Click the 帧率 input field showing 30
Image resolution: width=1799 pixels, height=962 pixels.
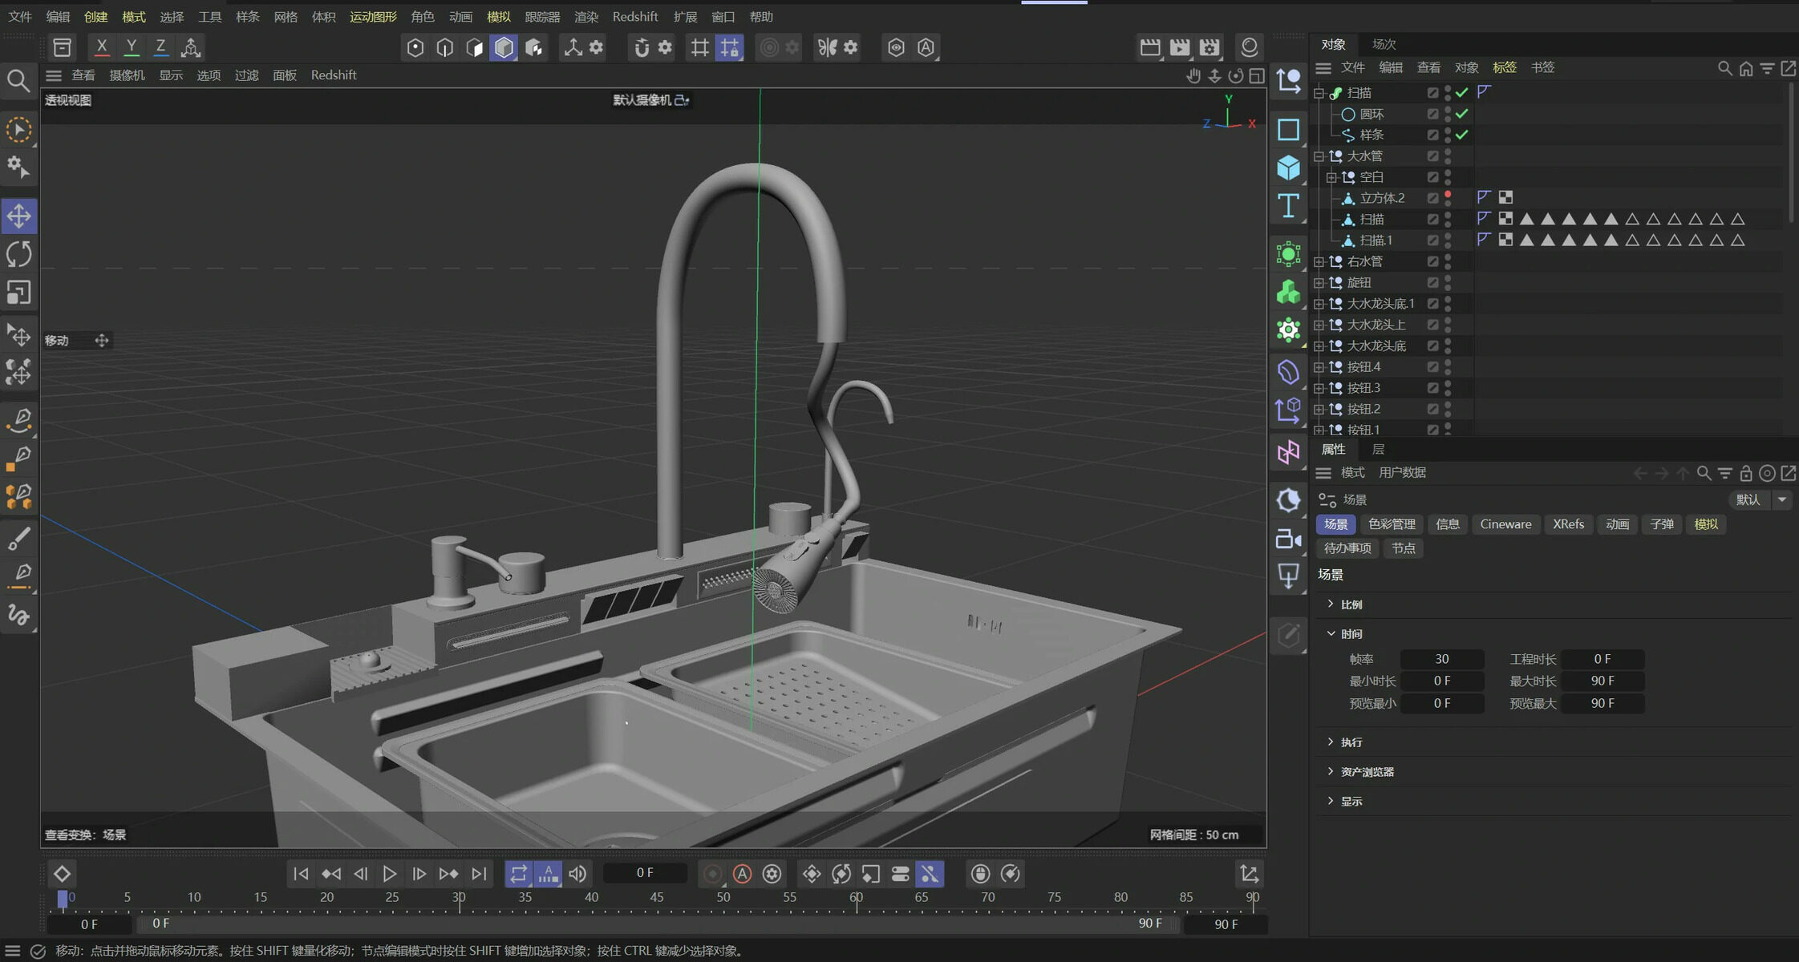pos(1441,659)
